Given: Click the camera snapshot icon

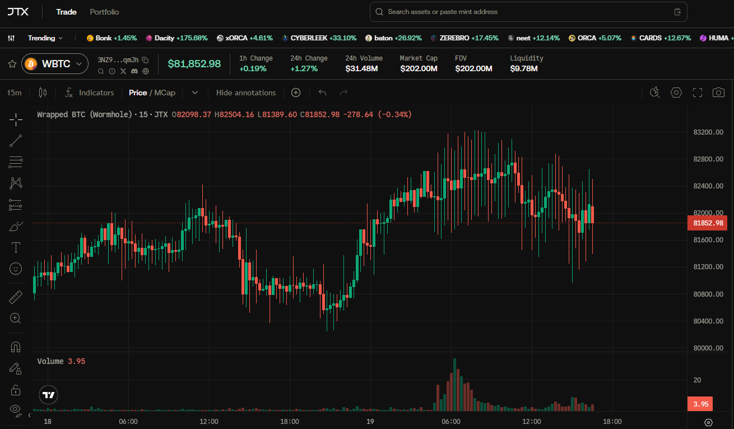Looking at the screenshot, I should tap(718, 93).
